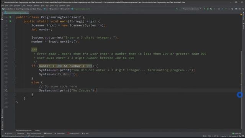Screen dimensions: 245x138
Task: Click the VCS commit checkmark icon
Action: click(x=225, y=9)
